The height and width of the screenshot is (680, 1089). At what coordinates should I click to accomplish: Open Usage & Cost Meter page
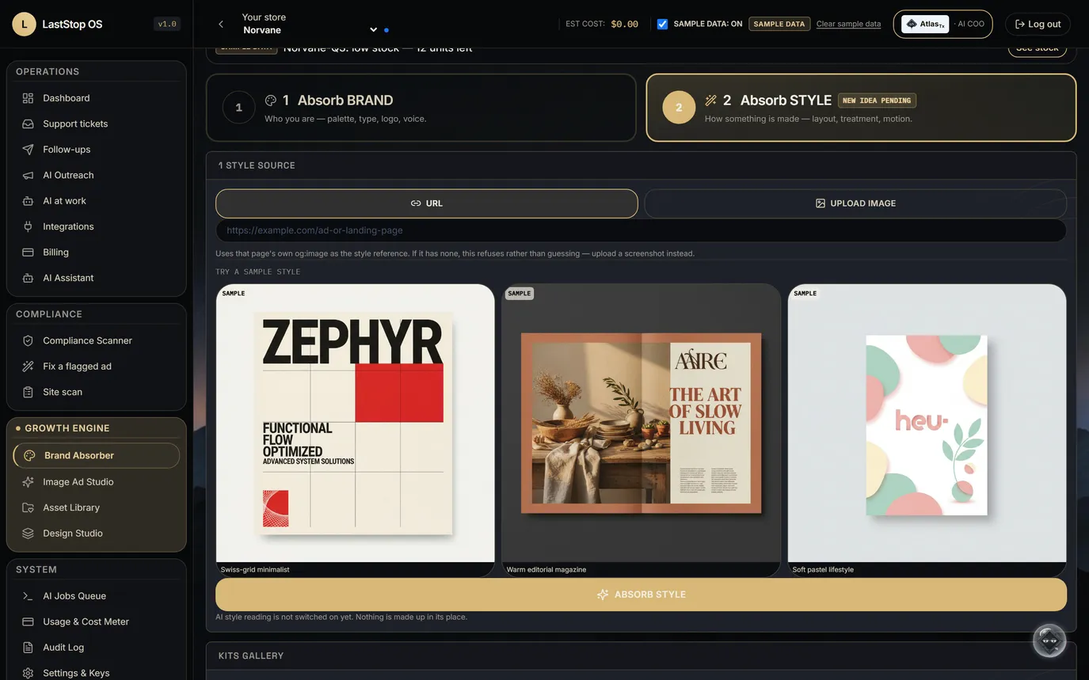[96, 621]
